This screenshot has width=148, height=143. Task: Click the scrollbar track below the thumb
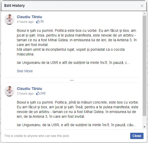pyautogui.click(x=144, y=121)
